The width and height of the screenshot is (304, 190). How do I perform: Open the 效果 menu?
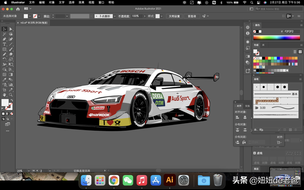click(x=81, y=2)
